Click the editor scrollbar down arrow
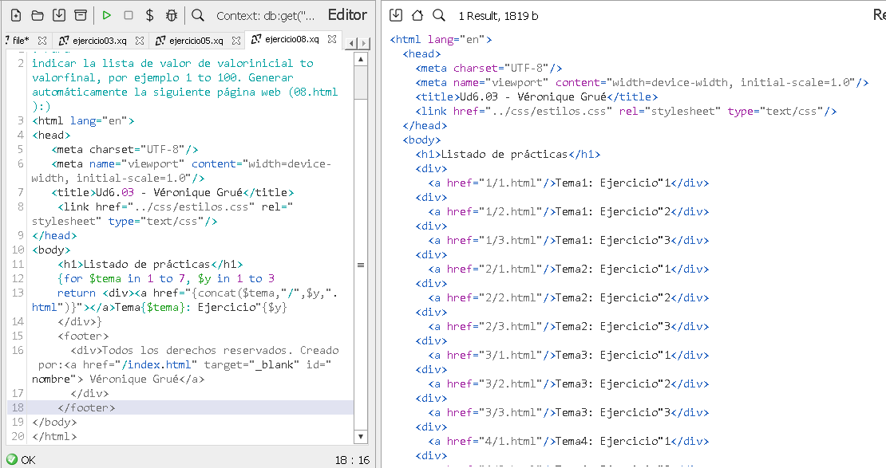The image size is (886, 468). pos(360,437)
